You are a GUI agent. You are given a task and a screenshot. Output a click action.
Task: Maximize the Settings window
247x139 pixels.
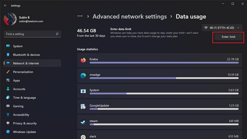click(x=233, y=4)
